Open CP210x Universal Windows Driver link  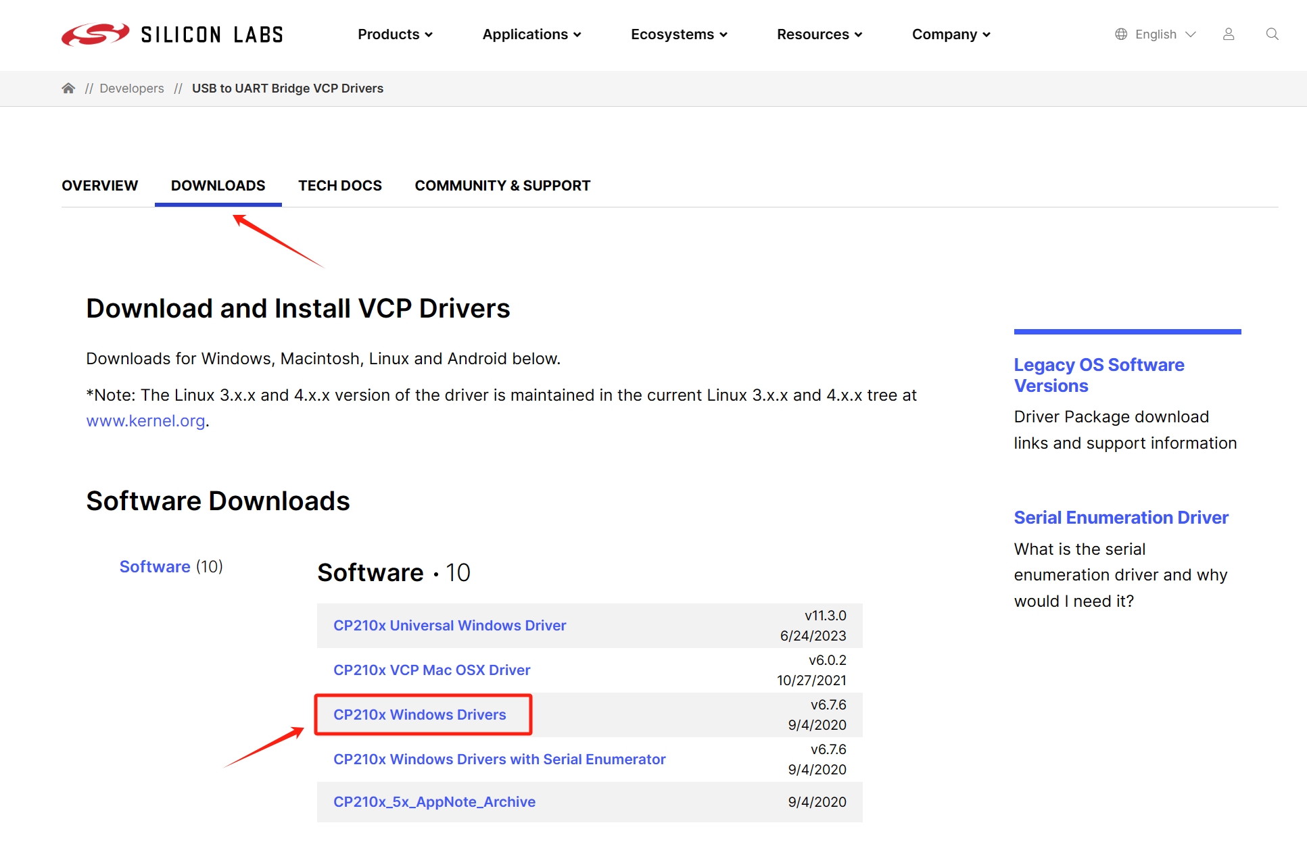(450, 626)
